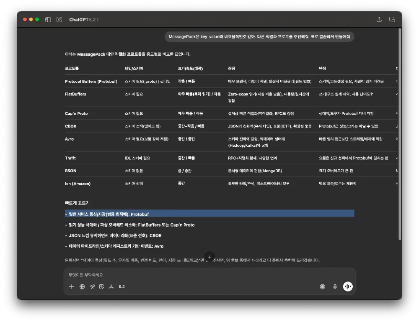Click the scroll-to-bottom arrow button
The width and height of the screenshot is (419, 322).
pos(209,256)
